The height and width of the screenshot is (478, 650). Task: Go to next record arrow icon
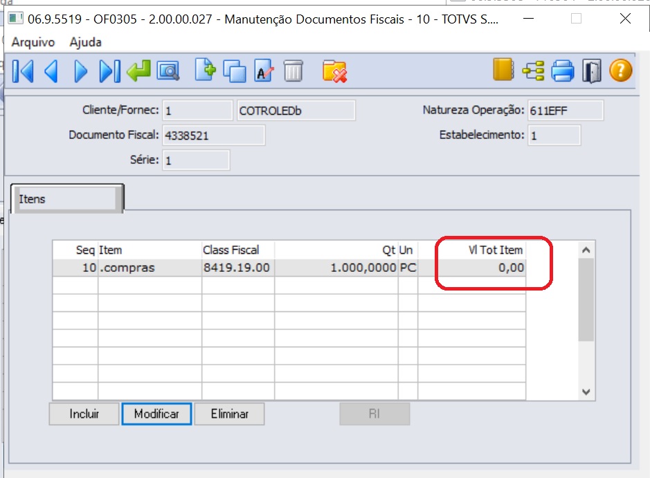coord(80,71)
